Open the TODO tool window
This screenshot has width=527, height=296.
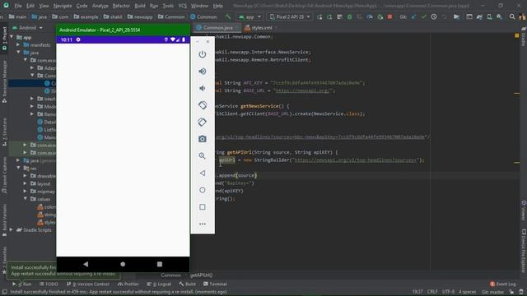(49, 284)
